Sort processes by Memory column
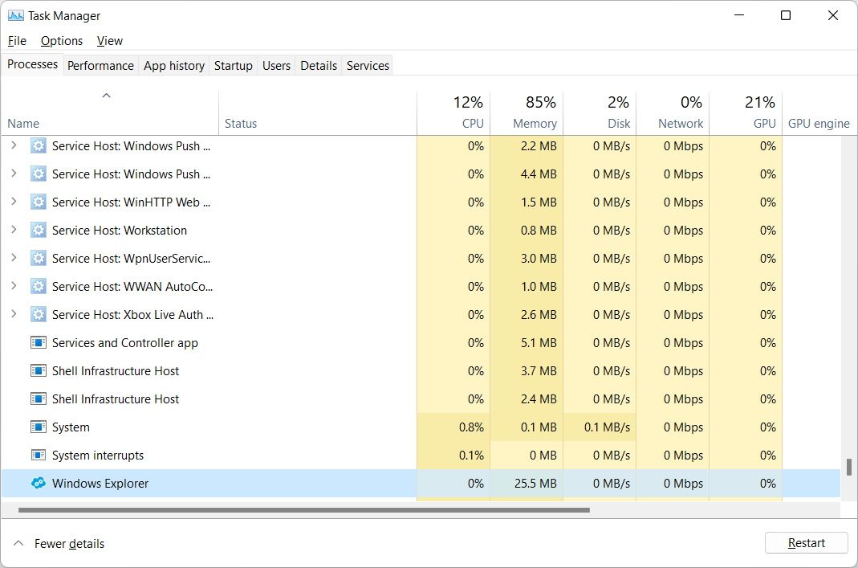Viewport: 858px width, 568px height. (x=527, y=112)
